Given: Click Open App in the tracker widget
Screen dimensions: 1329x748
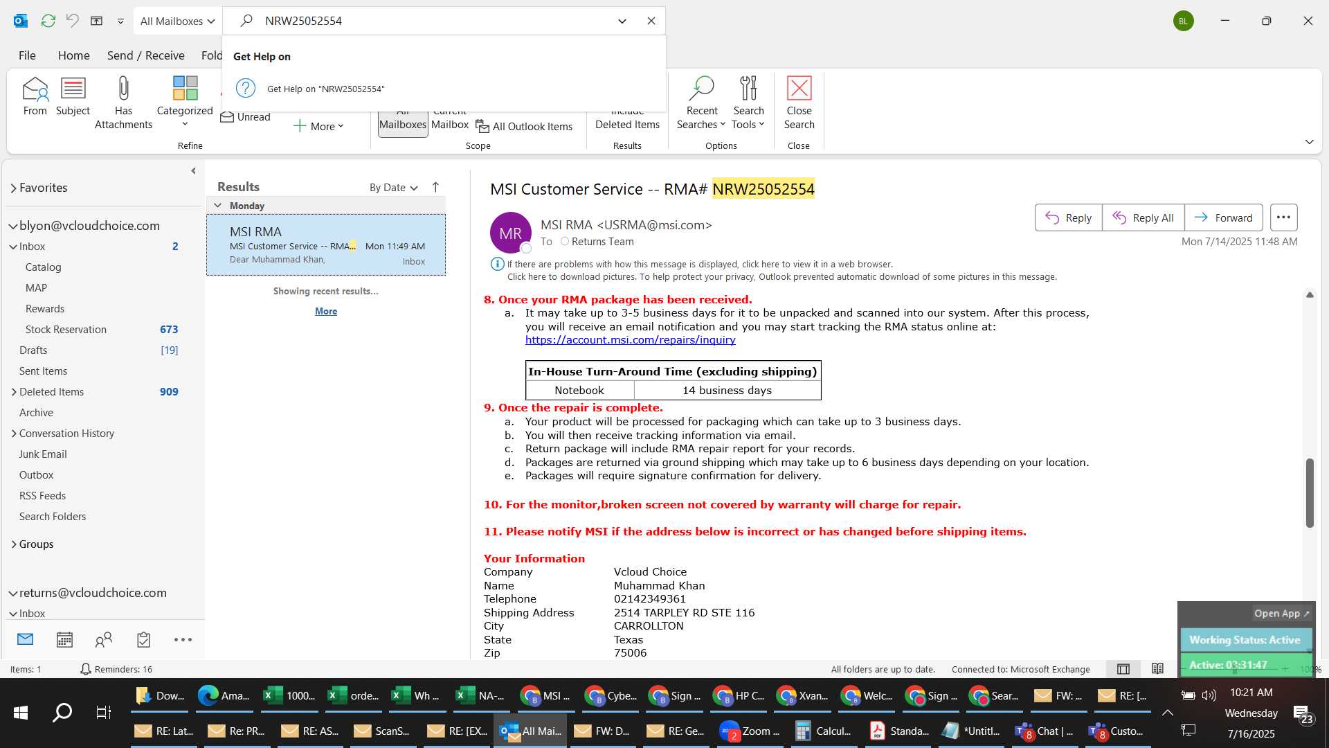Looking at the screenshot, I should (1281, 614).
